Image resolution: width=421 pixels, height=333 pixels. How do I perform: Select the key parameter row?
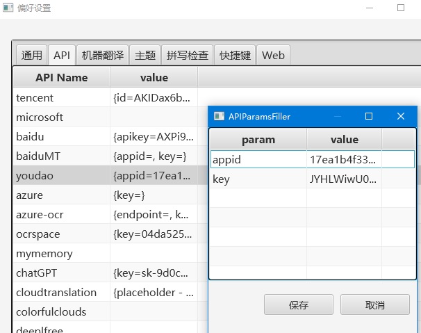click(x=258, y=179)
